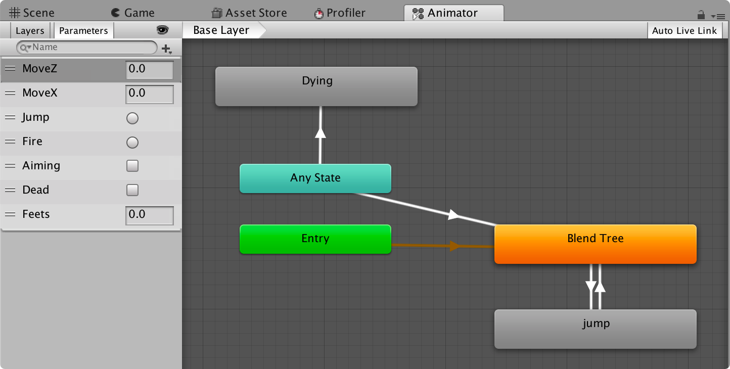Viewport: 730px width, 369px height.
Task: Click the MoveZ value field
Action: (x=150, y=70)
